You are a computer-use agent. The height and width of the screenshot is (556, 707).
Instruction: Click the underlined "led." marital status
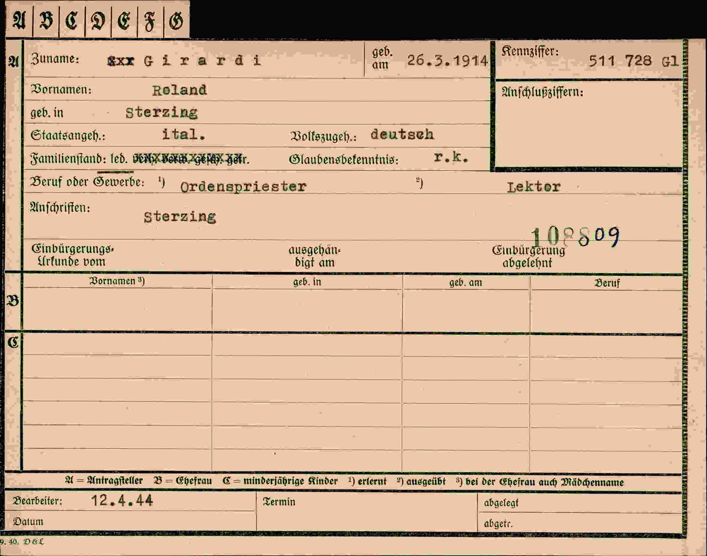119,159
